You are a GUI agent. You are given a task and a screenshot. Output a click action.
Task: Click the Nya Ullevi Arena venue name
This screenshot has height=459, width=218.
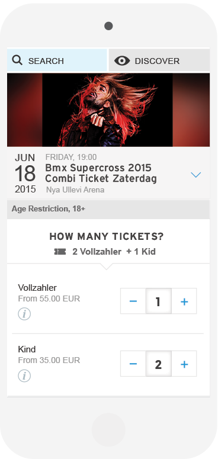75,190
